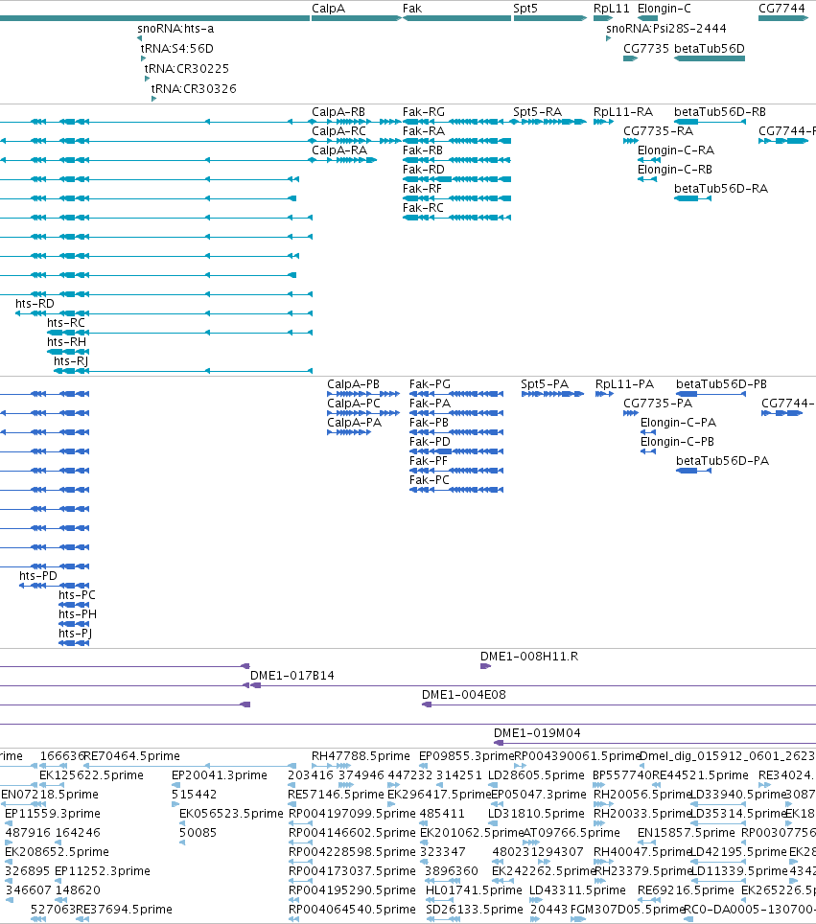
Task: Click the CalpA-PB protein track
Action: point(363,394)
